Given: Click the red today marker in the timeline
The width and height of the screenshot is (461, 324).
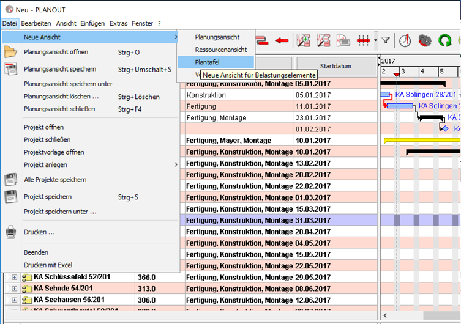Looking at the screenshot, I should click(396, 75).
